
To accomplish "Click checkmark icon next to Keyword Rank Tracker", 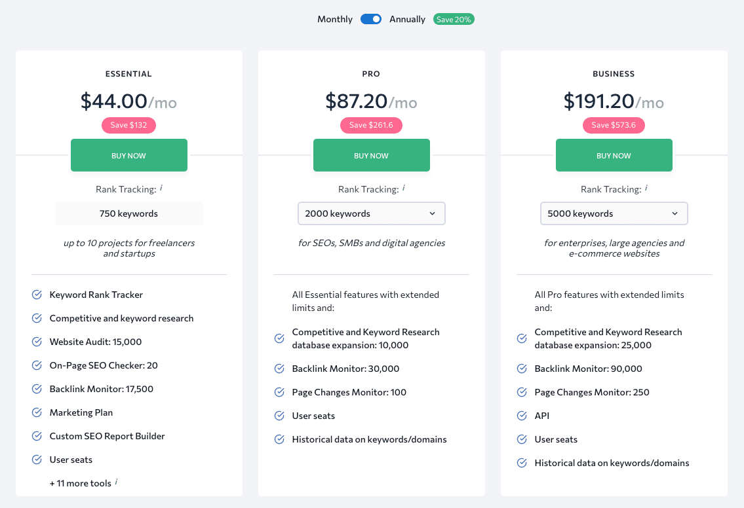I will (x=37, y=295).
